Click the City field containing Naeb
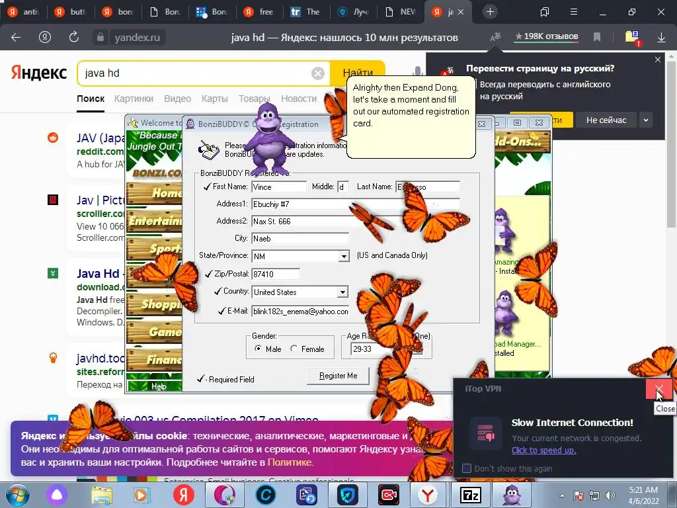 point(300,238)
